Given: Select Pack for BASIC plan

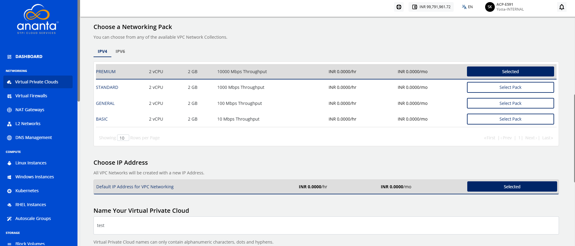Looking at the screenshot, I should coord(510,119).
